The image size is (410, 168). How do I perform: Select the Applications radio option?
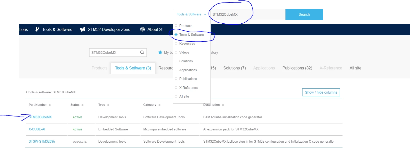[x=176, y=70]
